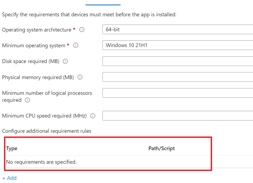Click info icon next to Minimum operating system
This screenshot has height=183, width=253.
(75, 46)
